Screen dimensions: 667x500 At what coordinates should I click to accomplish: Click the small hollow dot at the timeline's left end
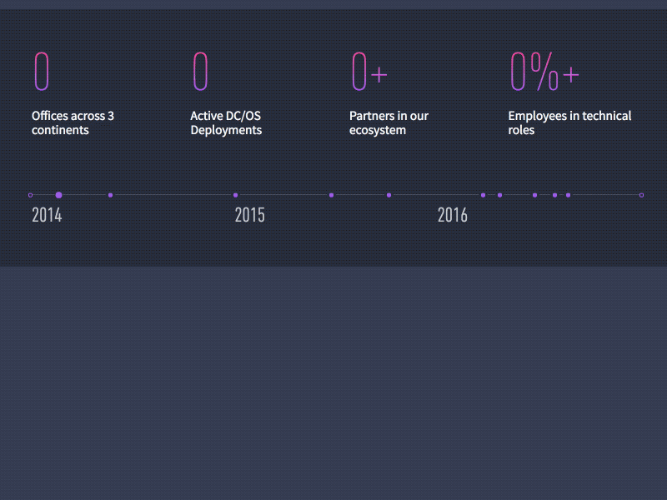[x=31, y=194]
